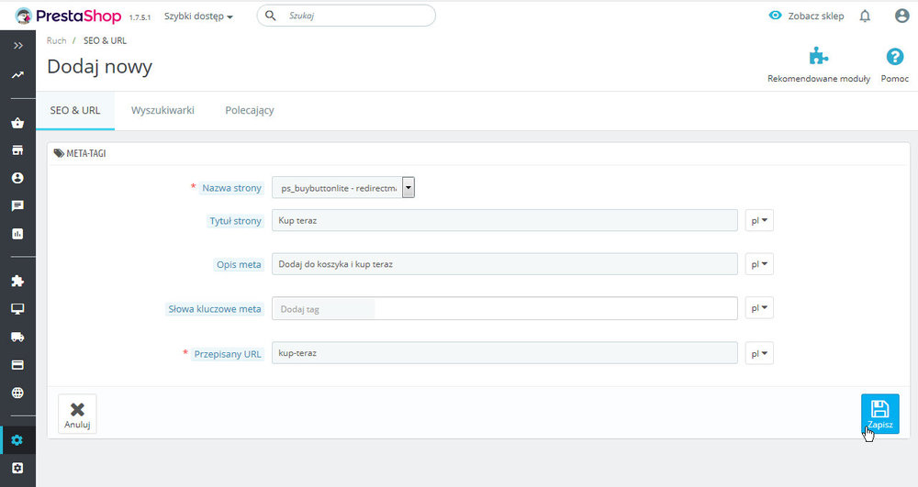Open Pomoc help question mark icon
Image resolution: width=918 pixels, height=487 pixels.
click(x=894, y=57)
